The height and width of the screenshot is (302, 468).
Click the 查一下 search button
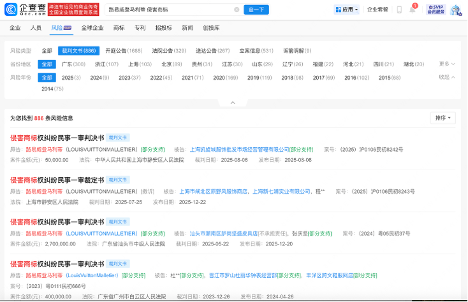pyautogui.click(x=256, y=10)
